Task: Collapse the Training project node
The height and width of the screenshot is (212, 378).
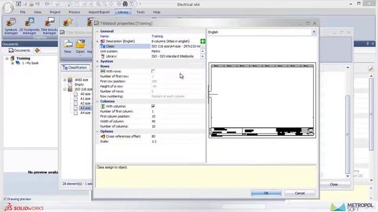Action: tap(7, 58)
